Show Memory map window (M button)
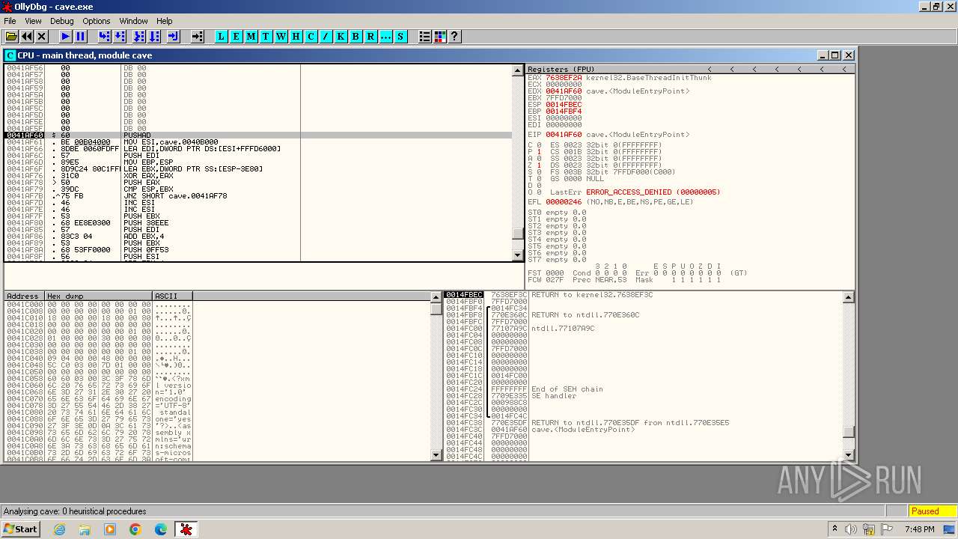 coord(251,37)
